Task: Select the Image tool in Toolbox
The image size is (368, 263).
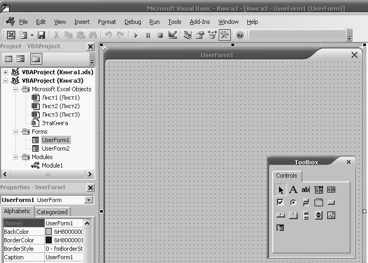Action: (x=331, y=215)
